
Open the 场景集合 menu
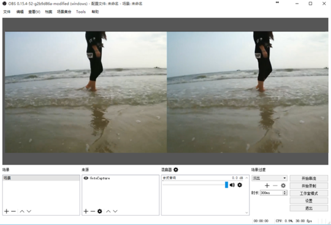click(x=64, y=12)
